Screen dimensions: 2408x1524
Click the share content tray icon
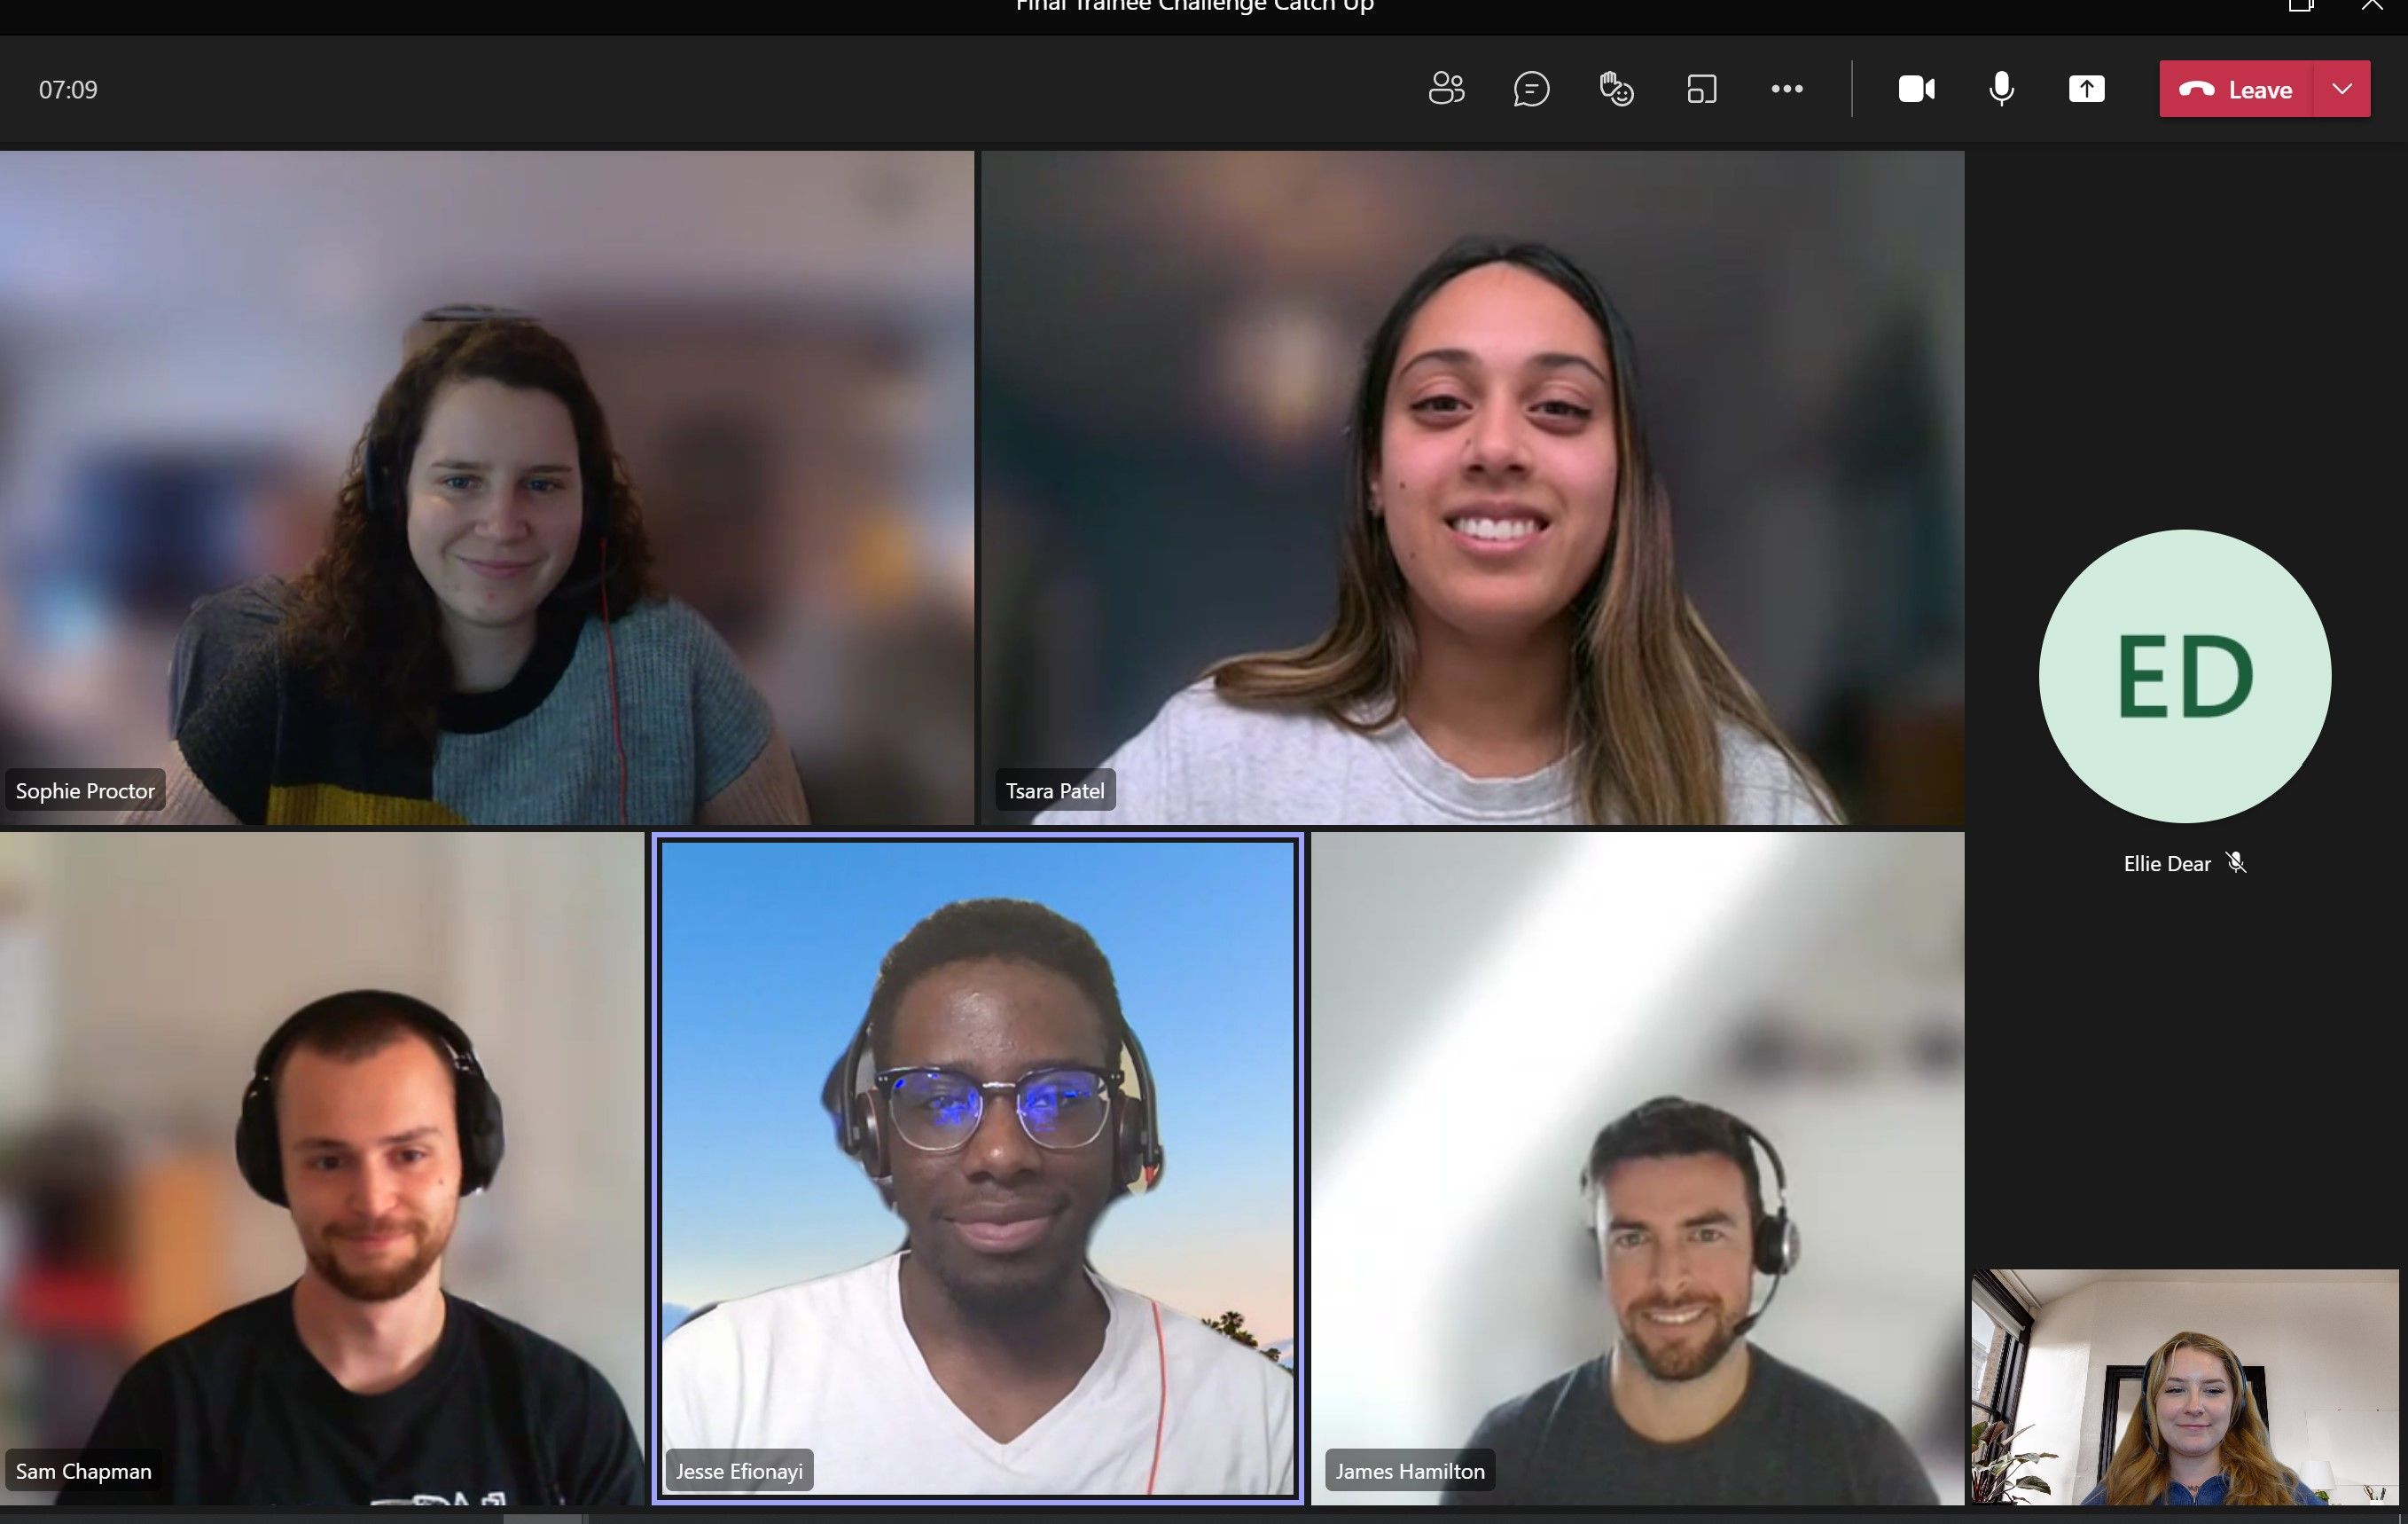(x=2086, y=89)
